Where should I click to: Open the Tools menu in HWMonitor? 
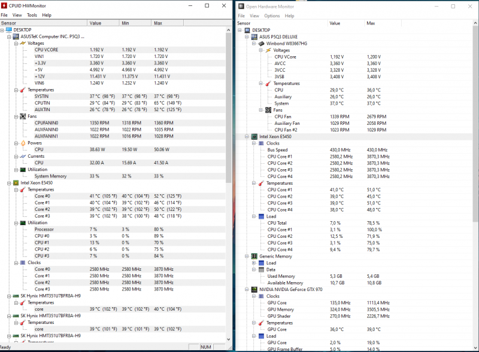[32, 15]
